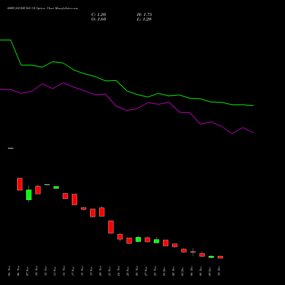Click the 09 Dec date label
This screenshot has width=285, height=285.
[210, 271]
